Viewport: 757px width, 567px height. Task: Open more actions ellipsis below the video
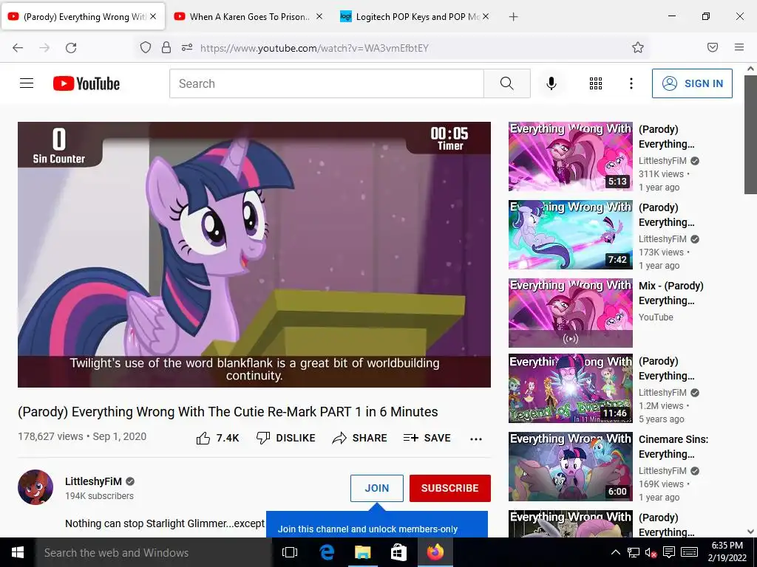coord(476,439)
